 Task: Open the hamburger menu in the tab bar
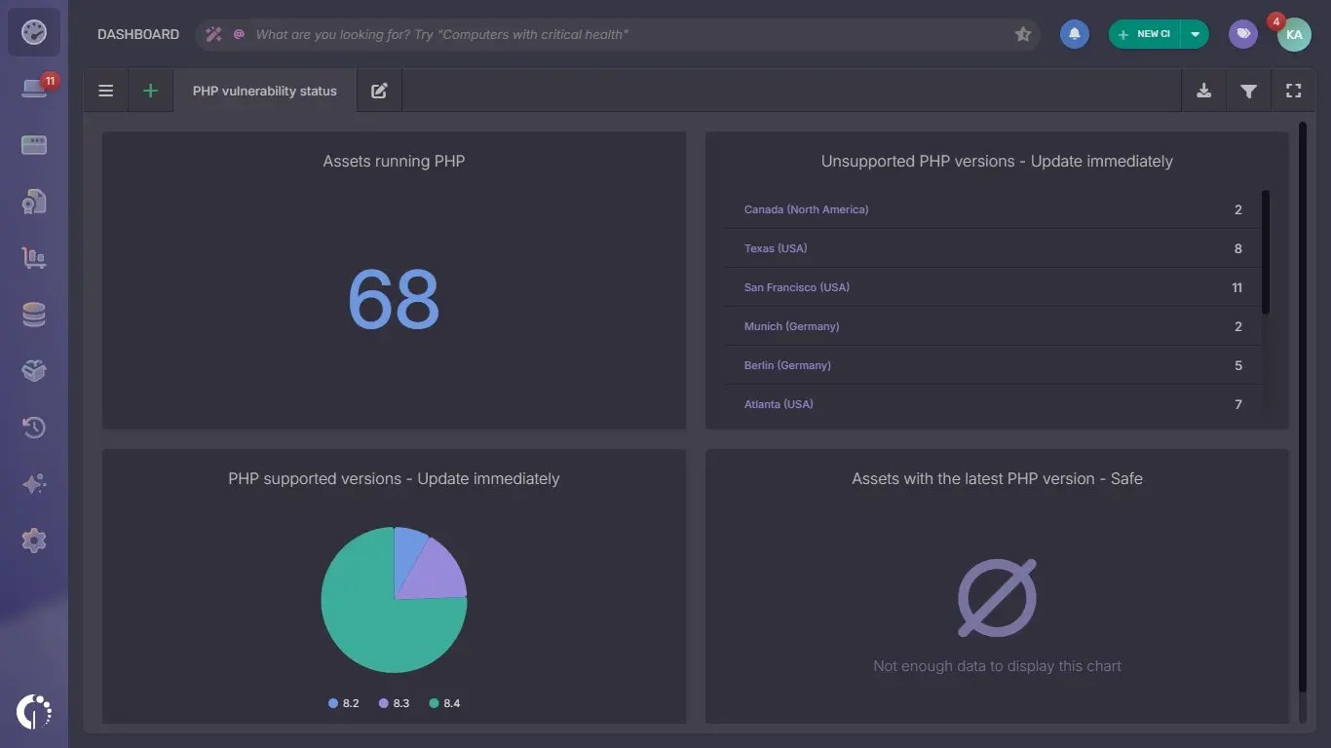point(106,91)
